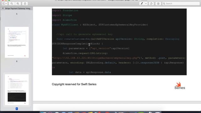This screenshot has height=113, width=201.
Task: Rotate the page with the Rotate button
Action: tap(151, 3)
